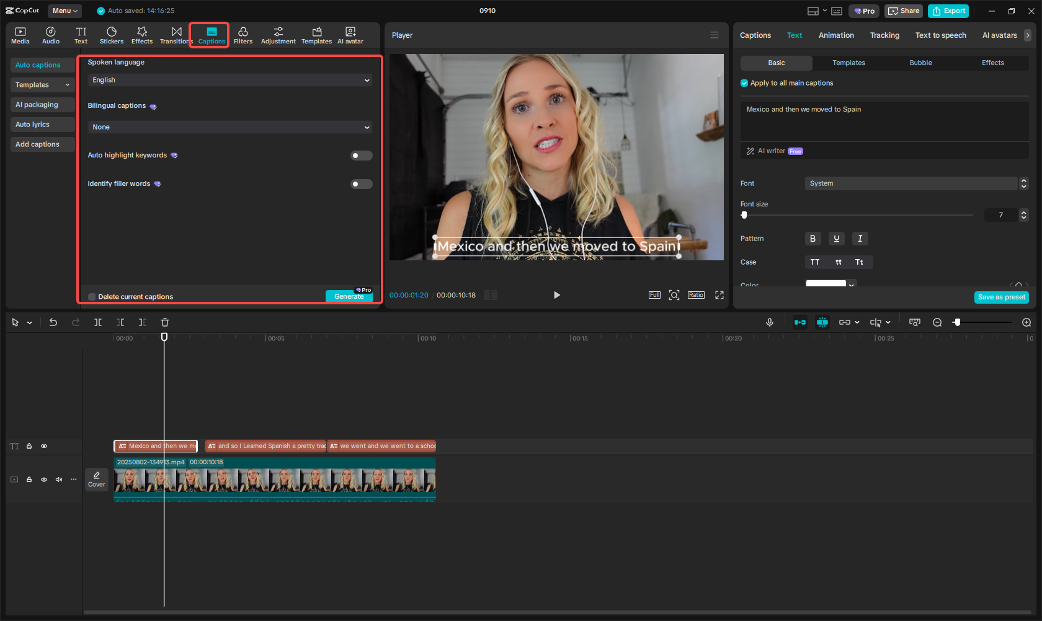Viewport: 1042px width, 621px height.
Task: Select the Filters tool
Action: point(243,35)
